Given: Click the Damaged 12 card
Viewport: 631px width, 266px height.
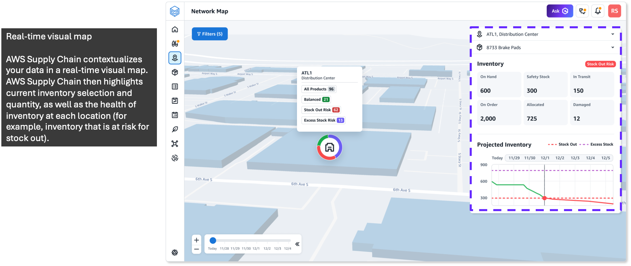Looking at the screenshot, I should (592, 112).
